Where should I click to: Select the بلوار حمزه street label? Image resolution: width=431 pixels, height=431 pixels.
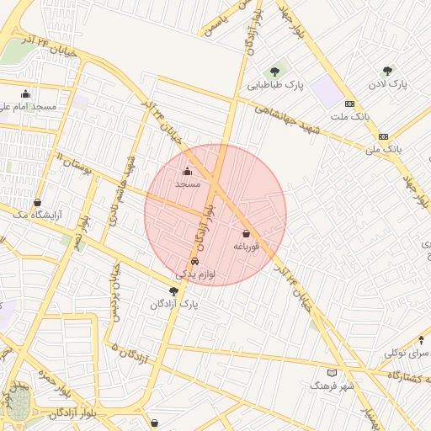coord(55,384)
